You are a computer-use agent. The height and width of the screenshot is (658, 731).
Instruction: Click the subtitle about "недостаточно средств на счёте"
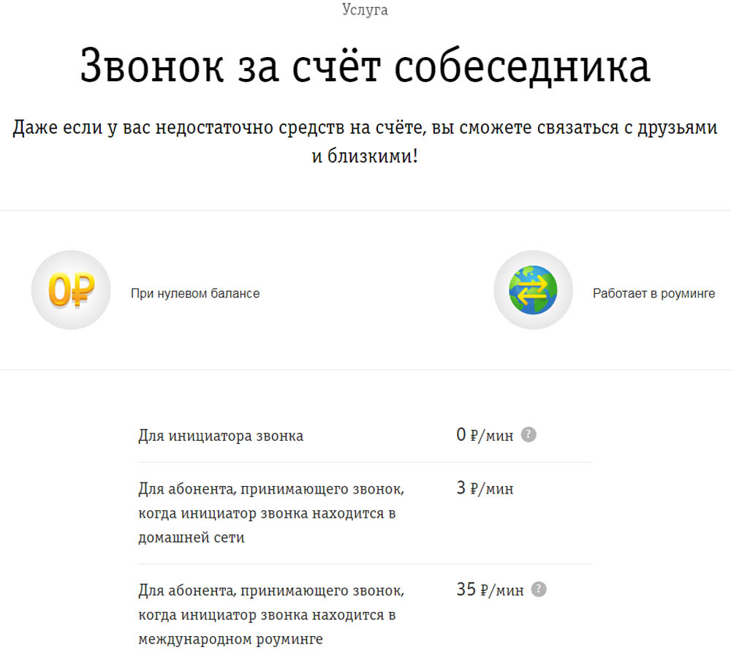click(x=365, y=141)
